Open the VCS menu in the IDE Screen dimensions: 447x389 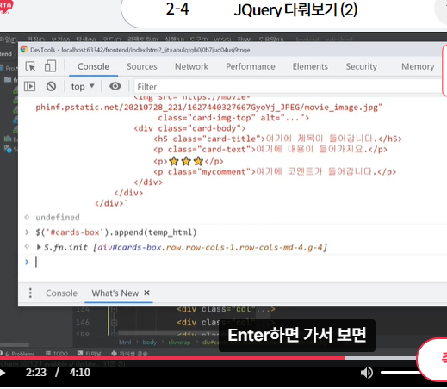pyautogui.click(x=222, y=40)
